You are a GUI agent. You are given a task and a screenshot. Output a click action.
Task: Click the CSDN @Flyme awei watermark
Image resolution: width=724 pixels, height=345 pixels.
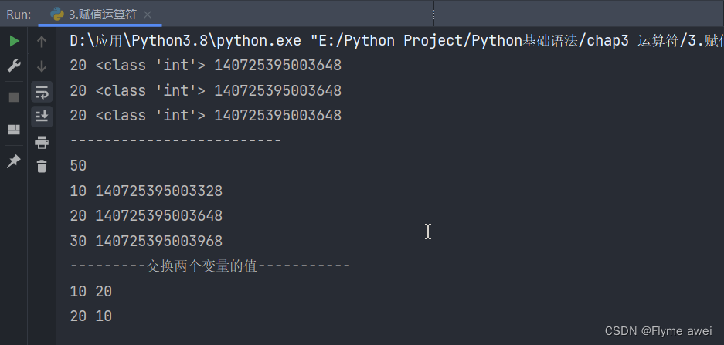[x=658, y=330]
